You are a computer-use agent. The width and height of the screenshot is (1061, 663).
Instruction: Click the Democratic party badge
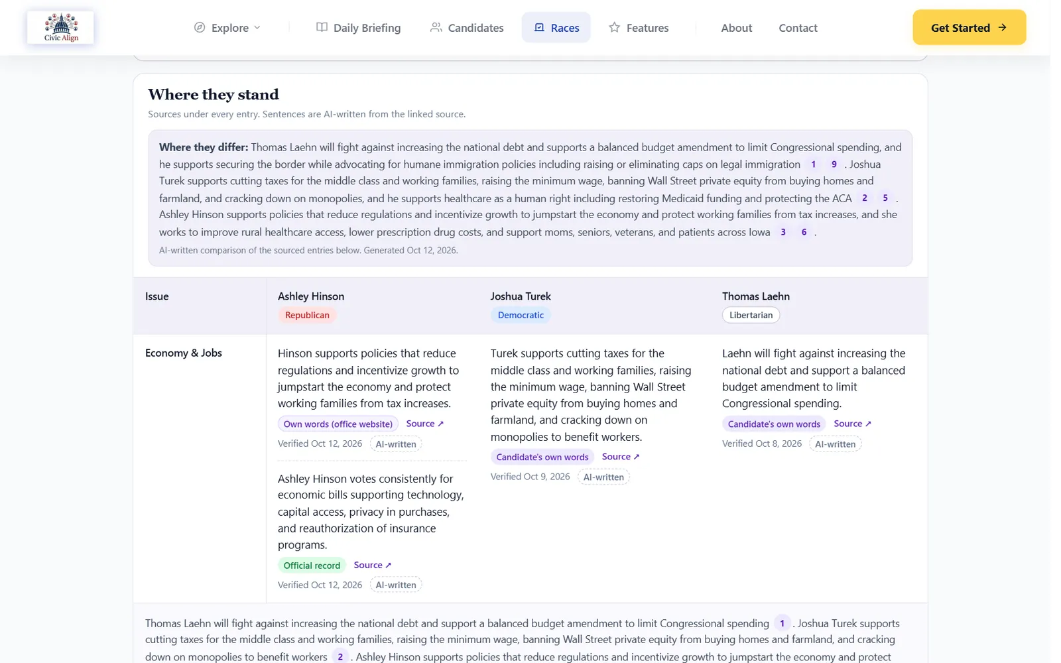[521, 315]
